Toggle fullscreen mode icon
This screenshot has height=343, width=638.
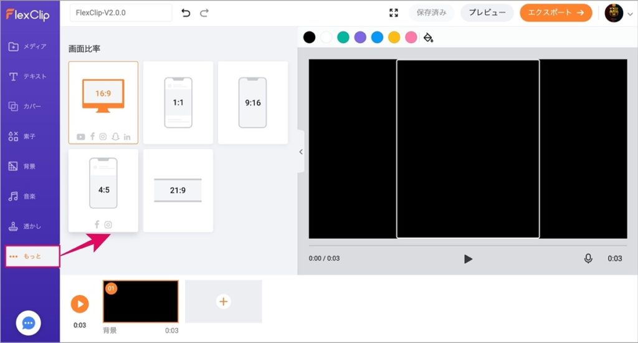coord(394,12)
